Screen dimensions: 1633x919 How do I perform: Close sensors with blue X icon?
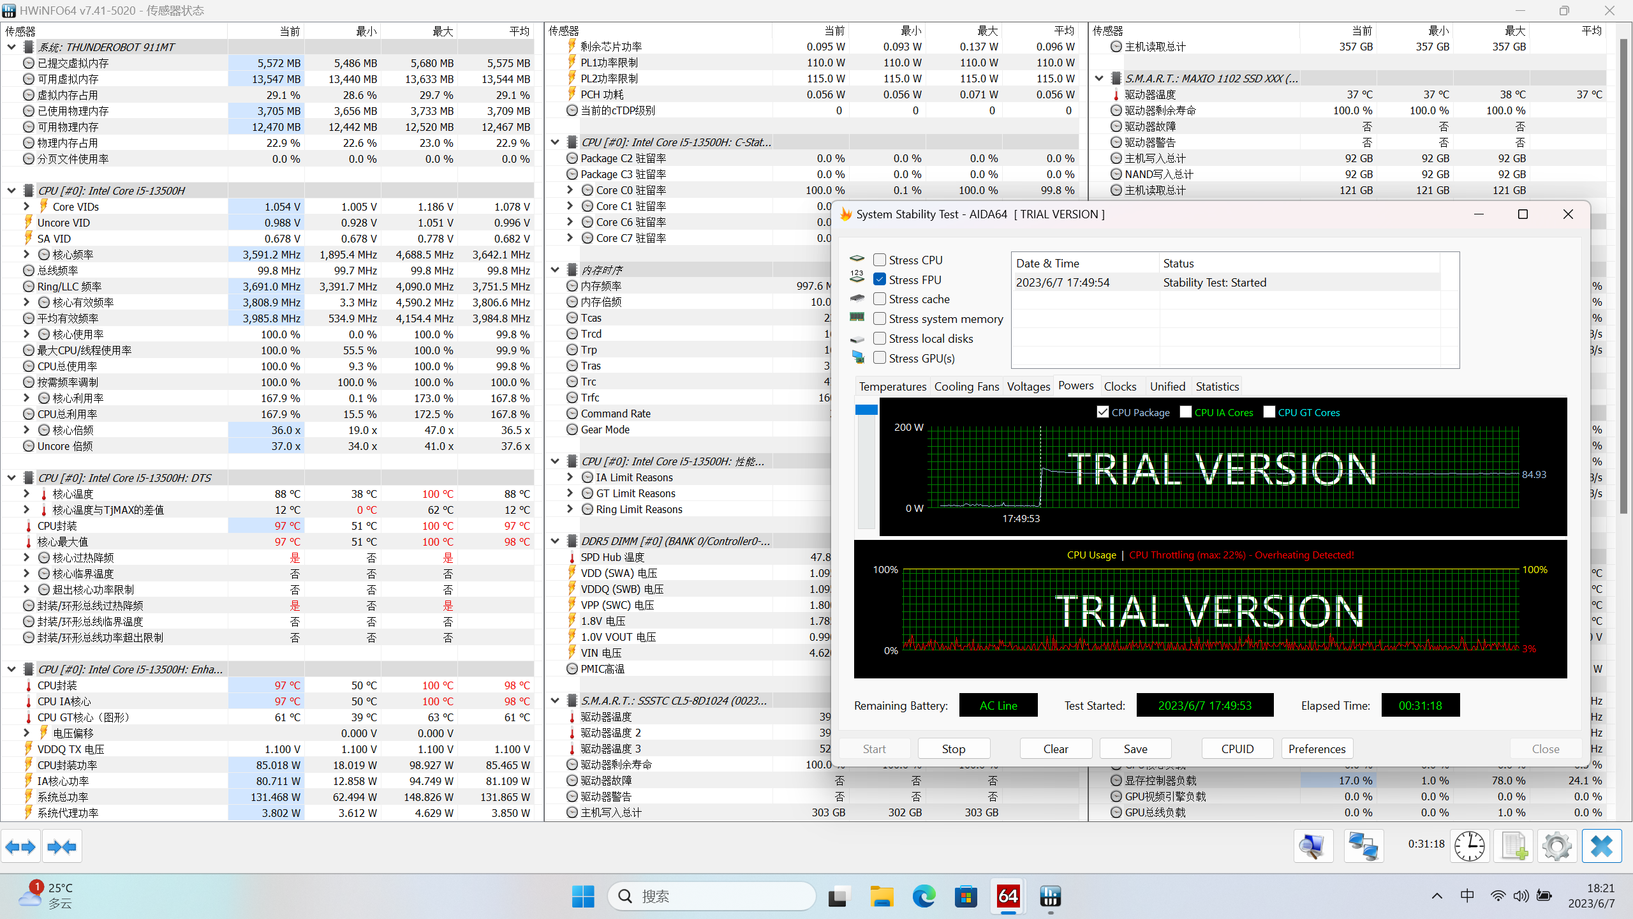(1601, 847)
